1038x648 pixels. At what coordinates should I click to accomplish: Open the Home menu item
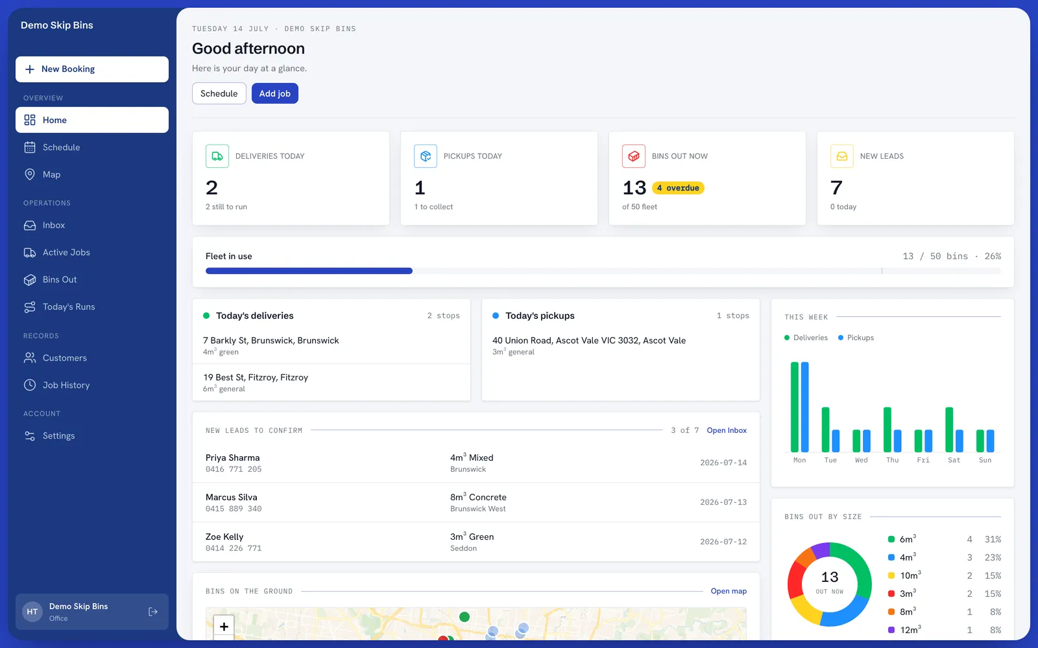pos(92,120)
